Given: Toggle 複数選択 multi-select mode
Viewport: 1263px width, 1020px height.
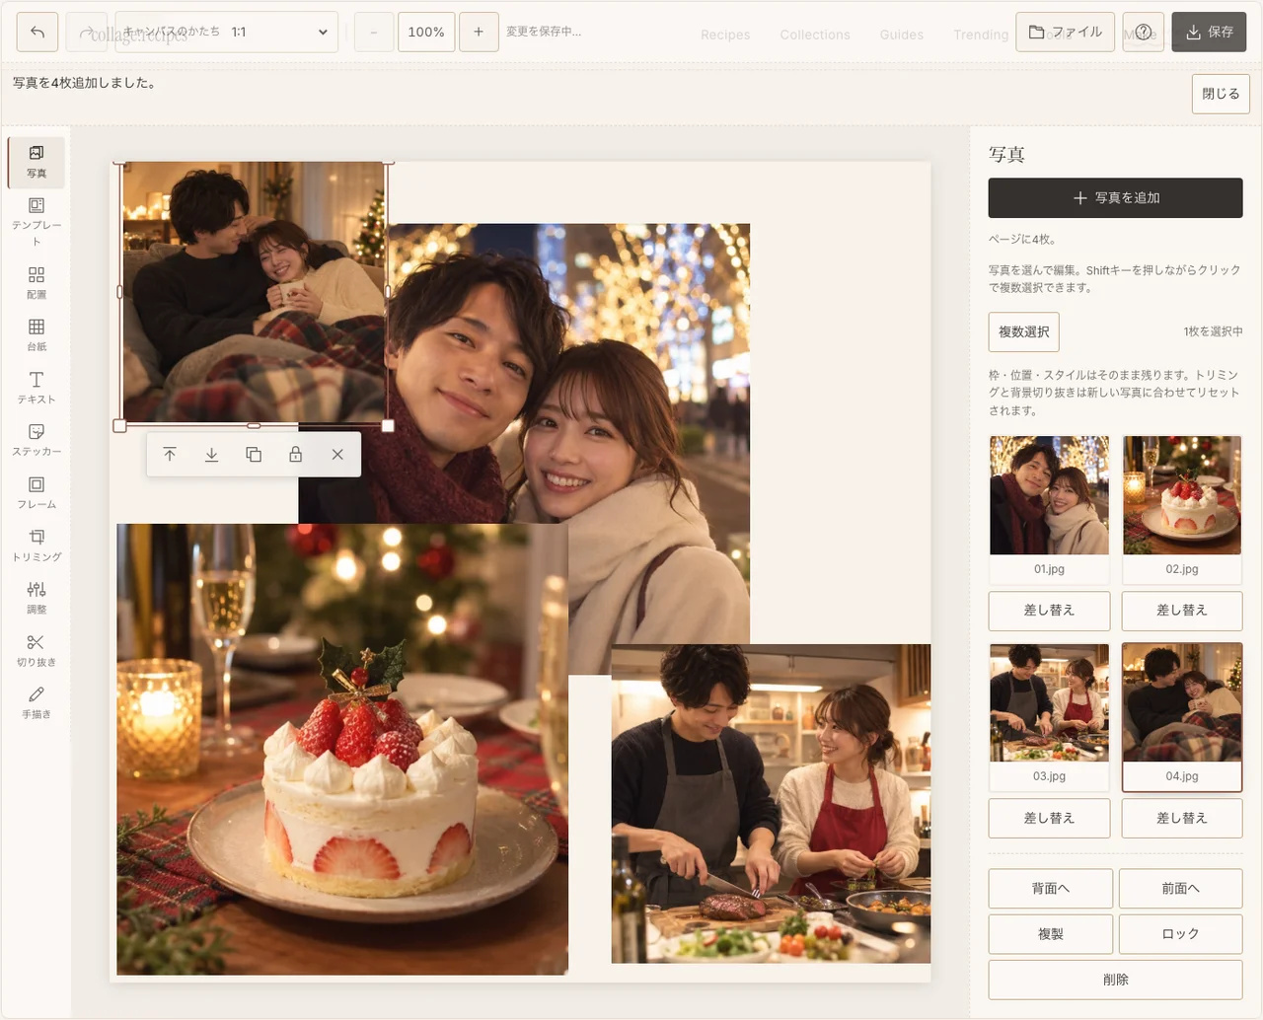Looking at the screenshot, I should 1023,331.
